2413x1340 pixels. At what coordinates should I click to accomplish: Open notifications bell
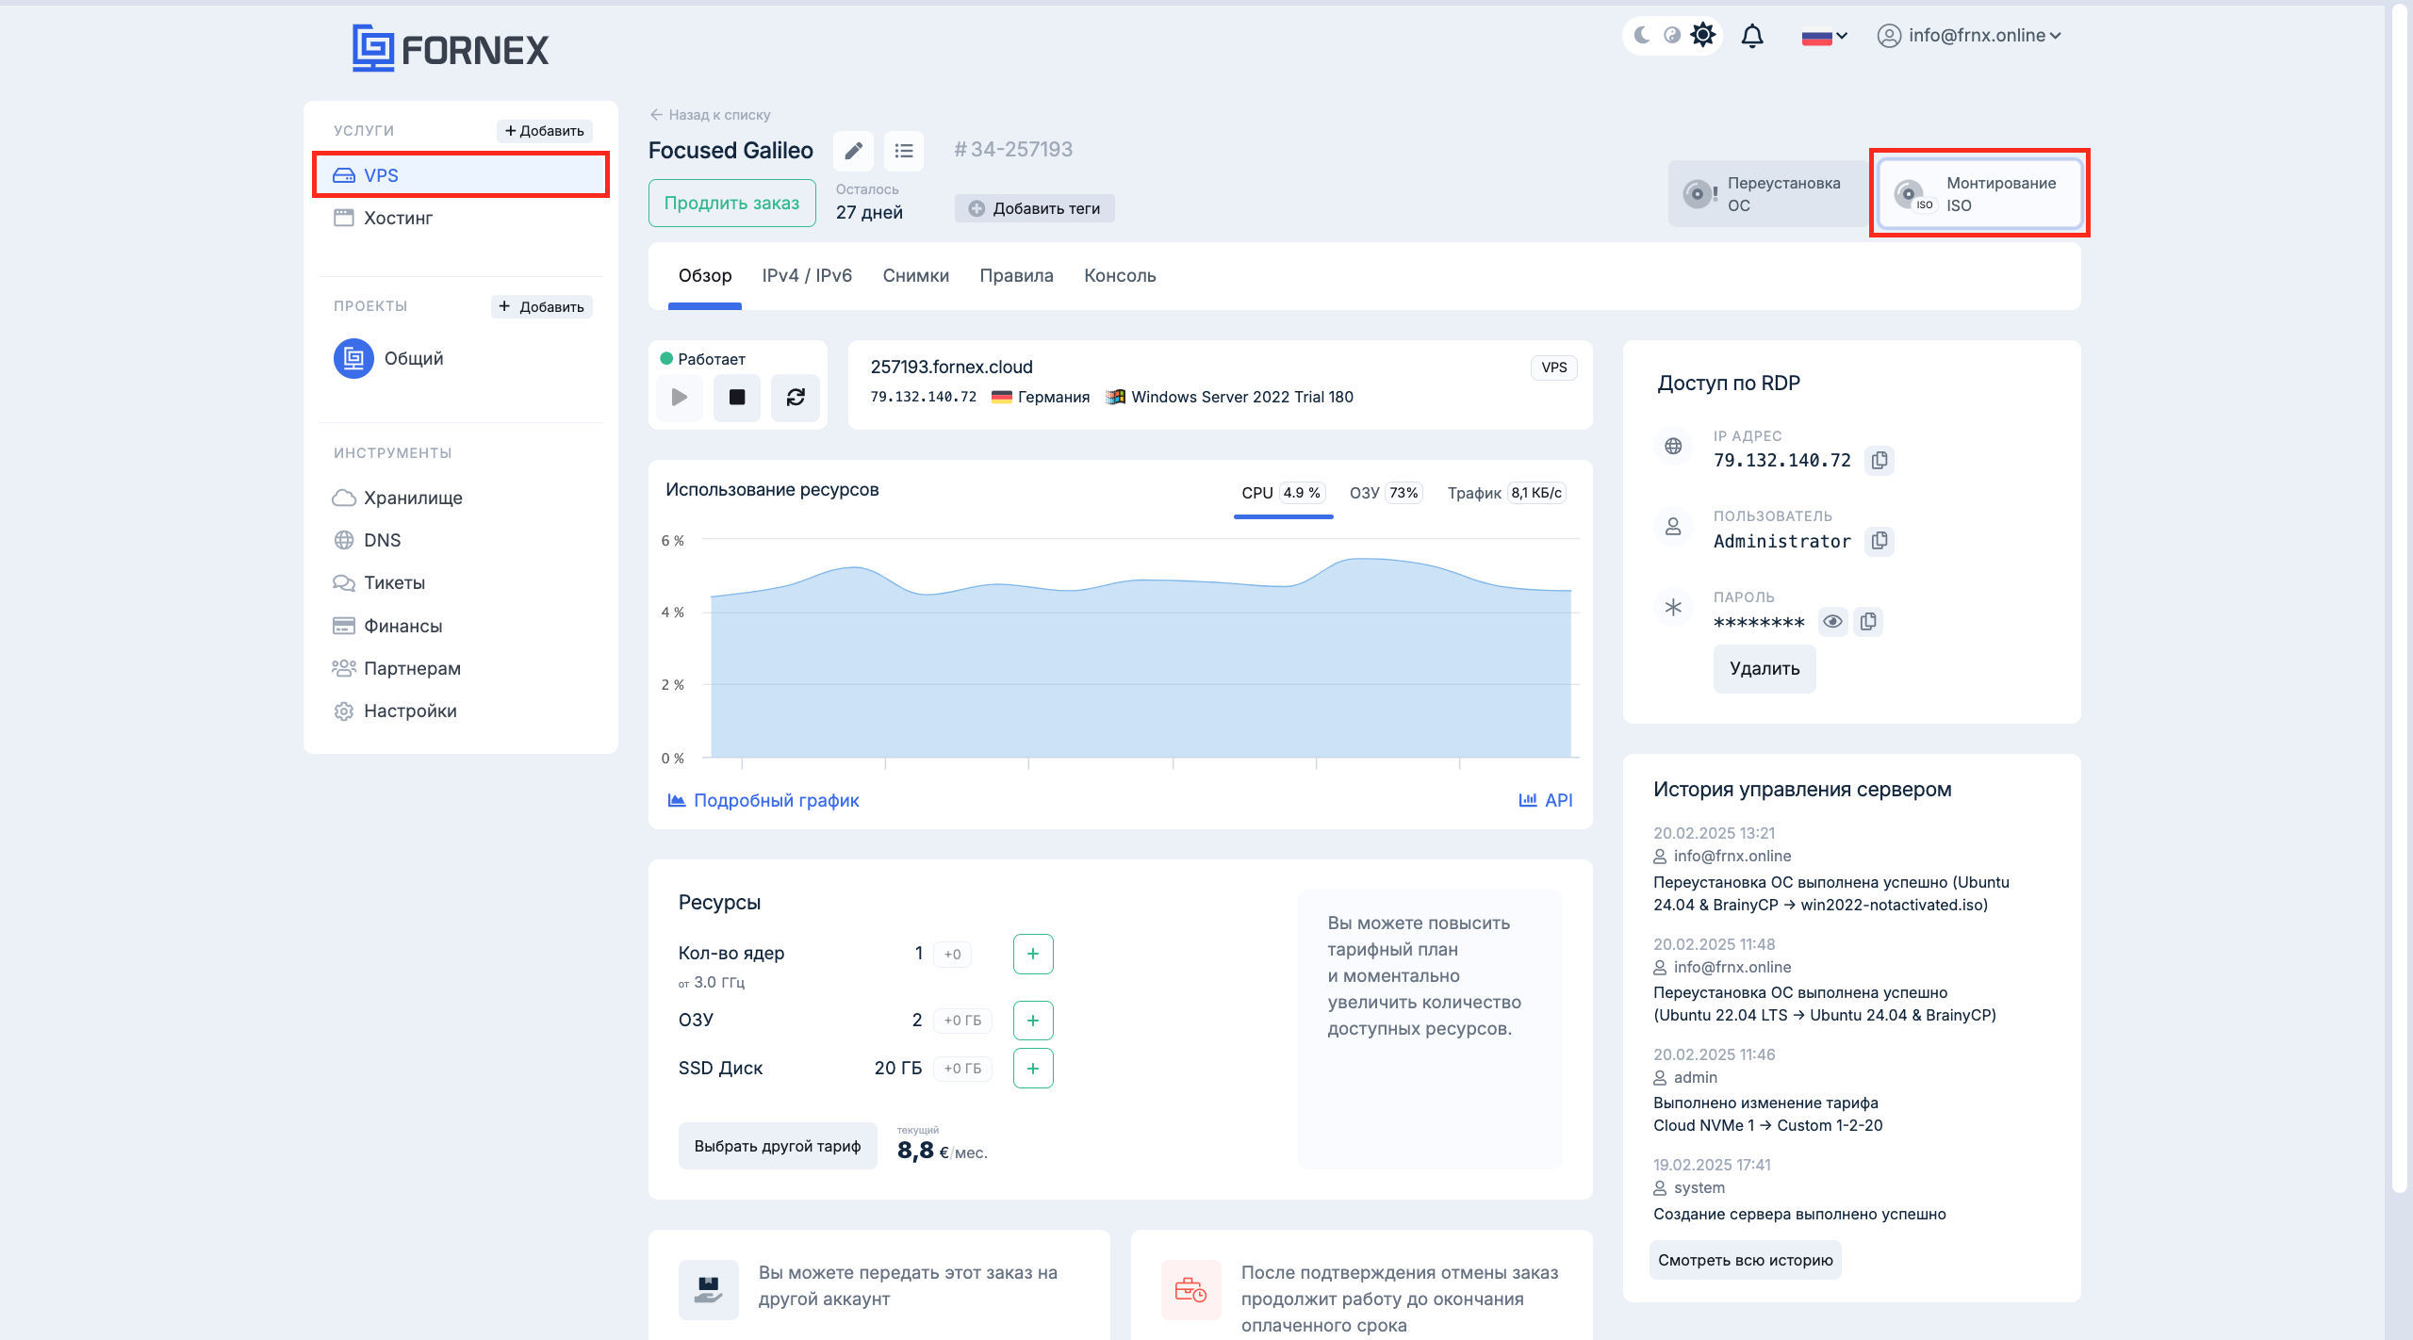(1752, 36)
